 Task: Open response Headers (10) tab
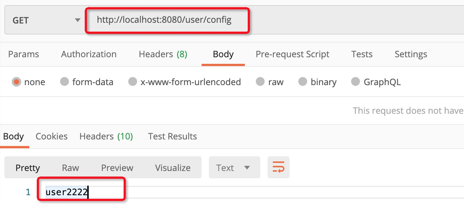(x=106, y=136)
